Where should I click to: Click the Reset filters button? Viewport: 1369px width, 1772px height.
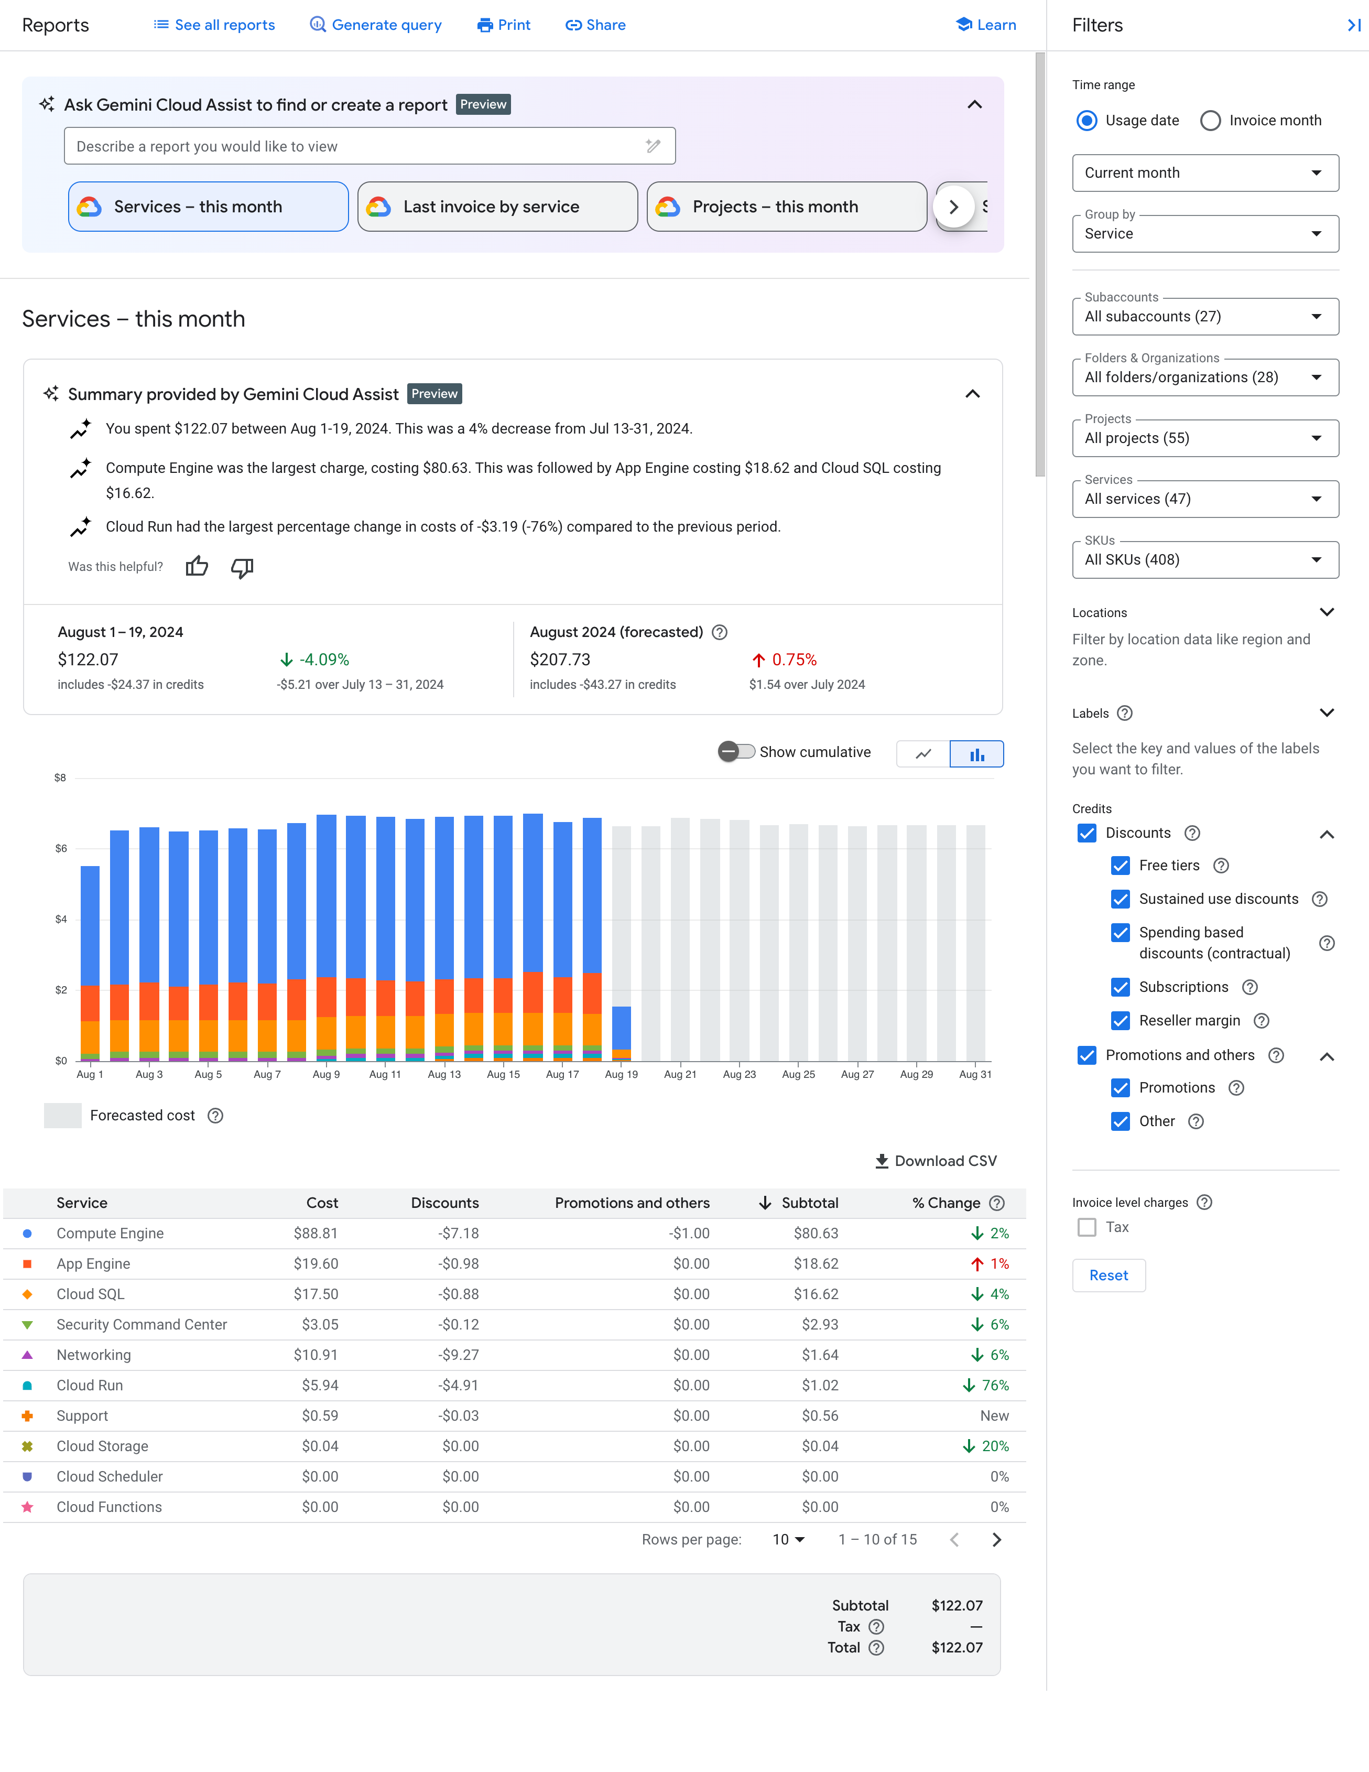[1107, 1274]
